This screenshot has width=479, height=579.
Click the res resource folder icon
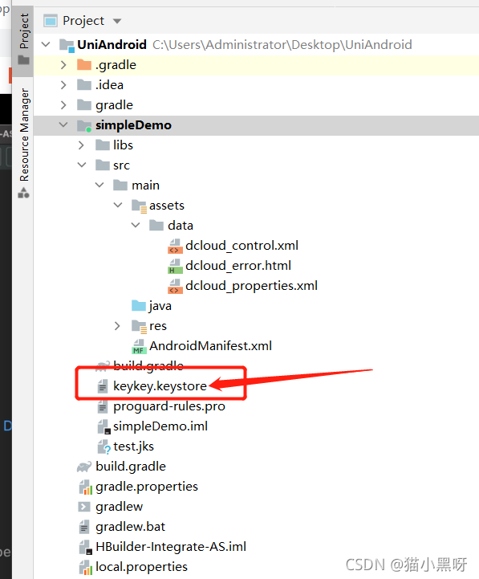139,326
